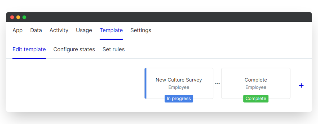Click the plus icon to add a step
The height and width of the screenshot is (124, 318).
(301, 86)
